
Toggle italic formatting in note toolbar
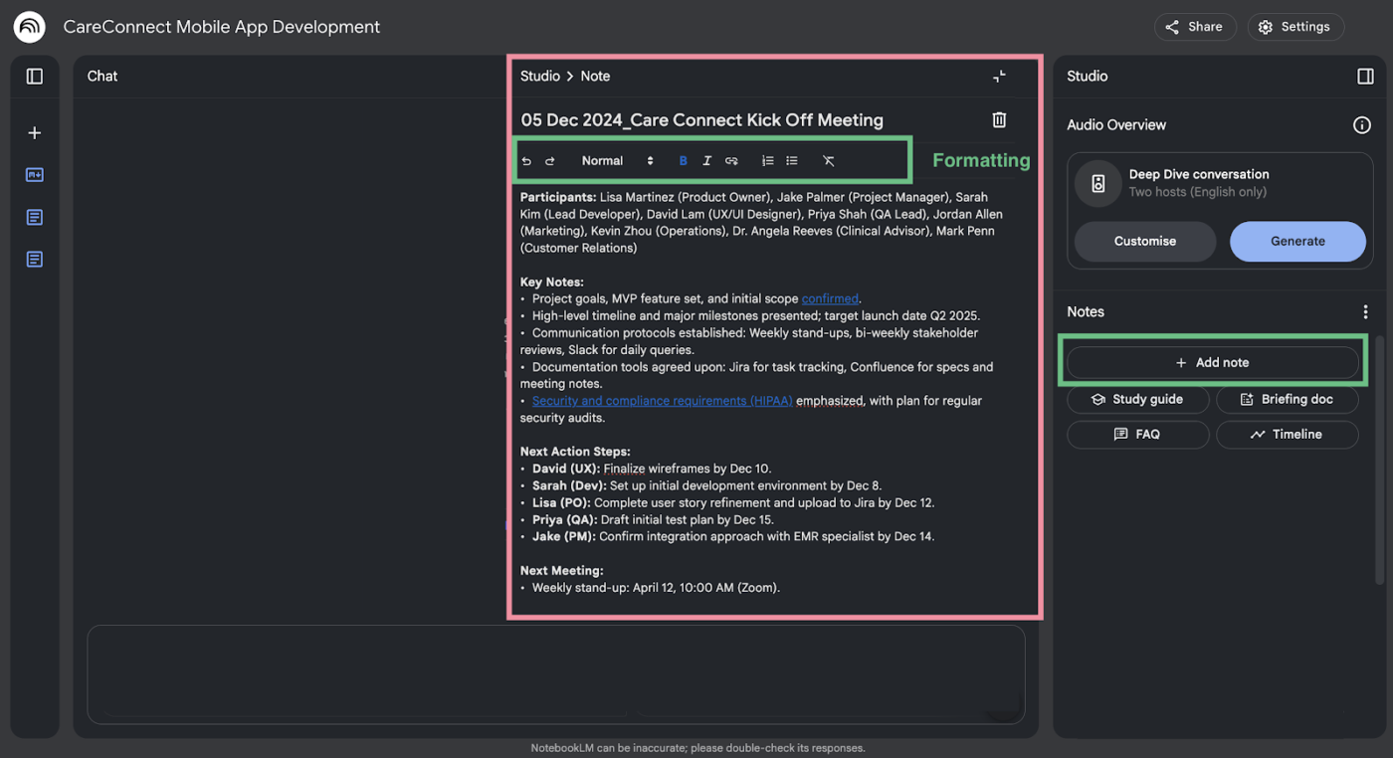tap(706, 161)
